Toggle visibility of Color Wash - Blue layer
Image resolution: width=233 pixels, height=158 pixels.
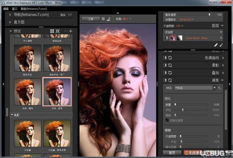[x=166, y=38]
